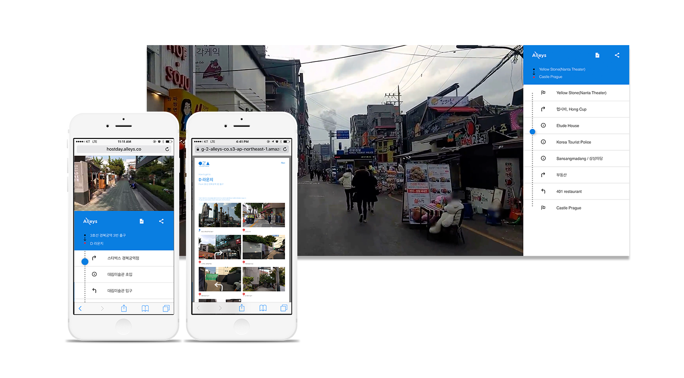Viewport: 684px width, 378px height.
Task: Click the share icon in desktop Alleys header
Action: (617, 55)
